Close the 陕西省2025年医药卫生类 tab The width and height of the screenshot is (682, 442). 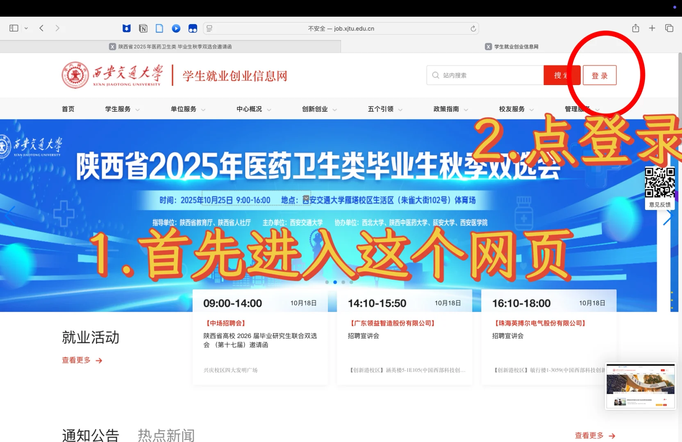(x=112, y=47)
